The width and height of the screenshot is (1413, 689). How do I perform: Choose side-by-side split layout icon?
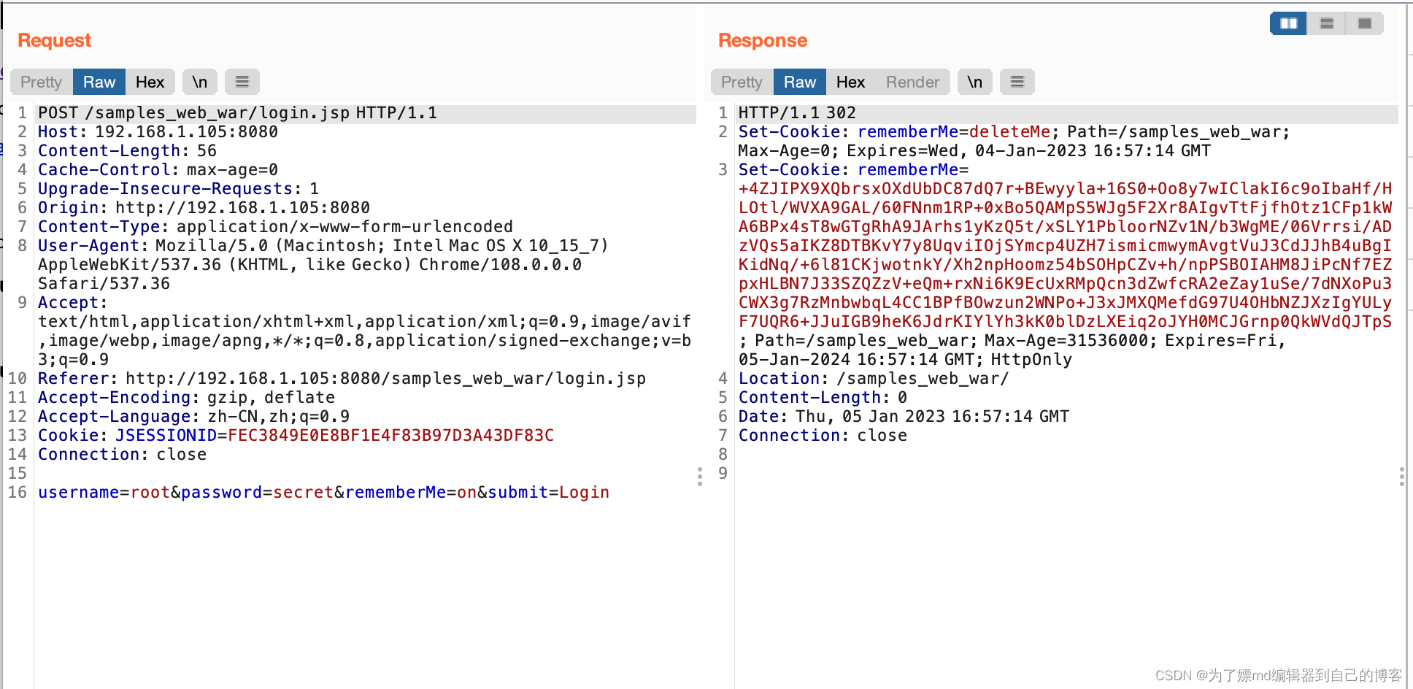(1289, 23)
